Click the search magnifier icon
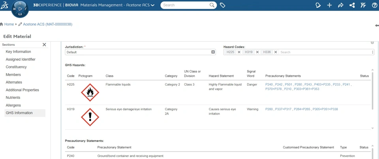 (212, 5)
